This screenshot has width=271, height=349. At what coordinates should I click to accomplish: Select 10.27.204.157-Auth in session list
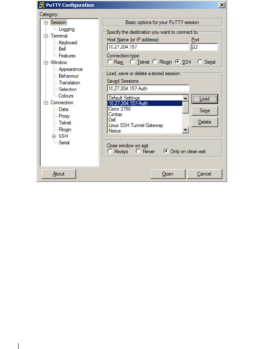145,103
